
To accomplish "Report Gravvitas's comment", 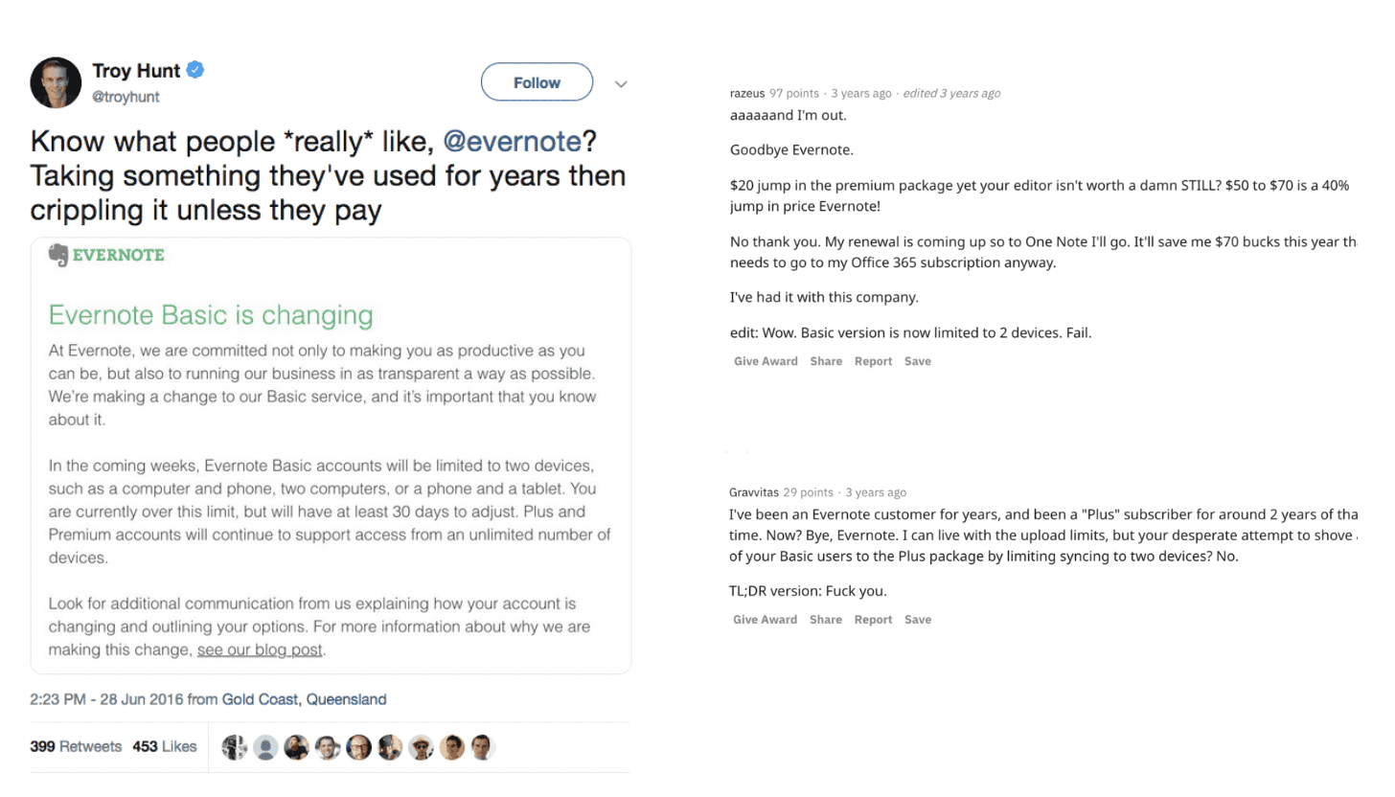I will 873,619.
